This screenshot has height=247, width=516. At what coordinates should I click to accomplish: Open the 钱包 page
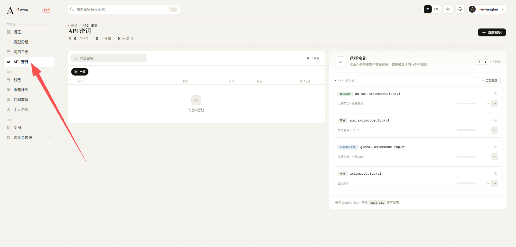29,80
